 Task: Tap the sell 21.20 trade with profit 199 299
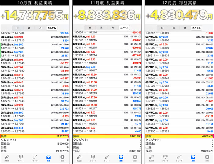[x=107, y=91]
